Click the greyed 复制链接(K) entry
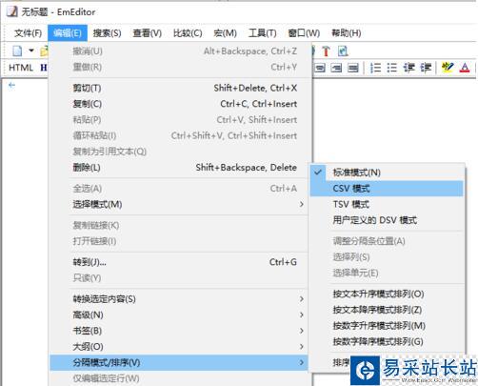The width and height of the screenshot is (478, 386). tap(179, 225)
